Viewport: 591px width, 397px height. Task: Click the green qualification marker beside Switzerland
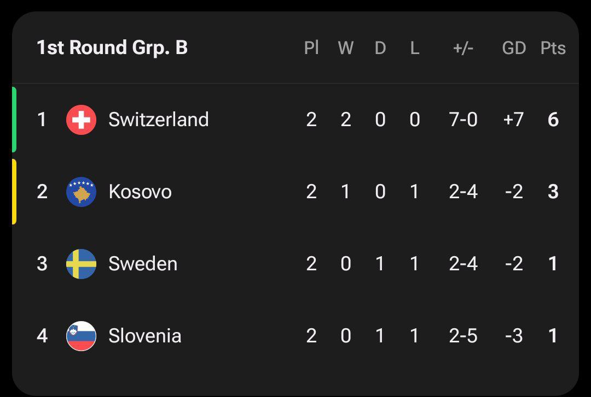click(x=14, y=119)
